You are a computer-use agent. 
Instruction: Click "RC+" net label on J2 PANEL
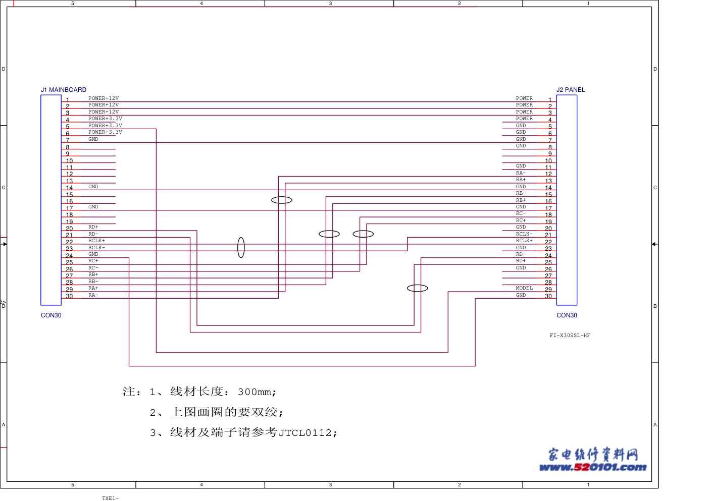coord(521,220)
